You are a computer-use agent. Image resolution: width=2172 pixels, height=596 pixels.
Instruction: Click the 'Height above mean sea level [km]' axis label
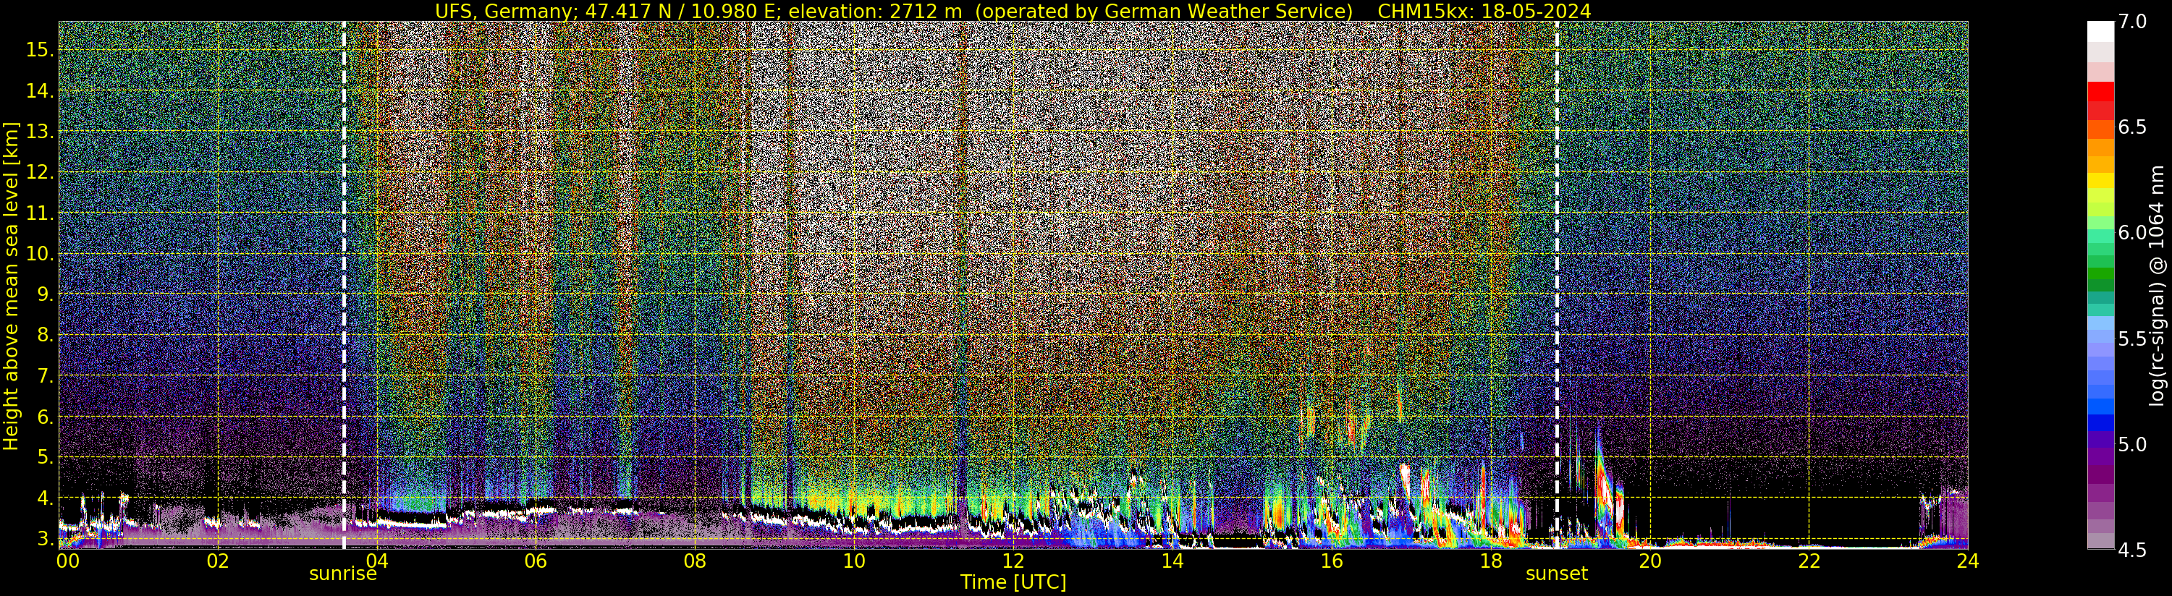click(x=11, y=285)
